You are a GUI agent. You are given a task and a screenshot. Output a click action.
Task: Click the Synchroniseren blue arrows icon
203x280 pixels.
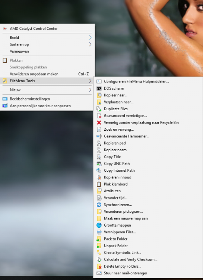(x=99, y=205)
